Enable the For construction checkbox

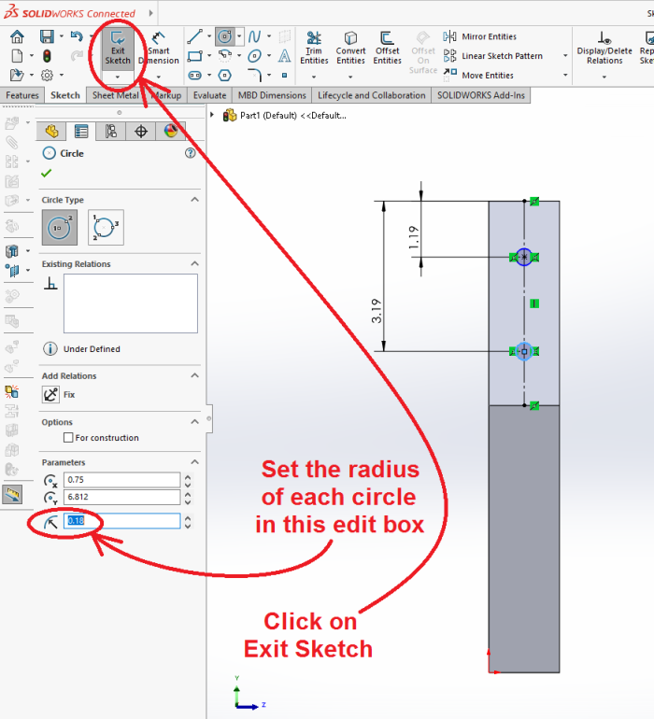pos(68,438)
